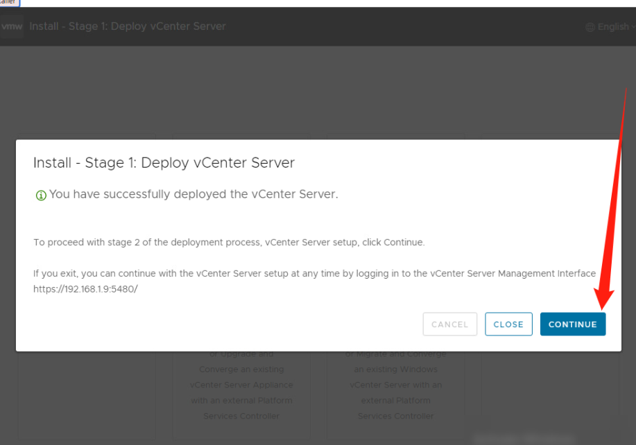The height and width of the screenshot is (445, 636).
Task: Click the deployment success message text
Action: (194, 194)
